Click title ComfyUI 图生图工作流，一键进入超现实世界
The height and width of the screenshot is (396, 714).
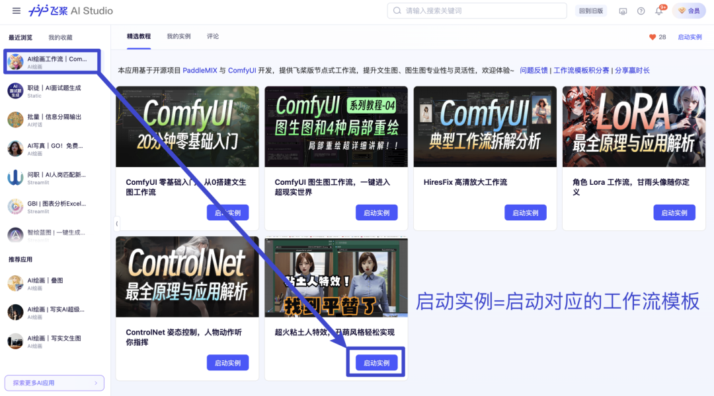[x=333, y=187]
